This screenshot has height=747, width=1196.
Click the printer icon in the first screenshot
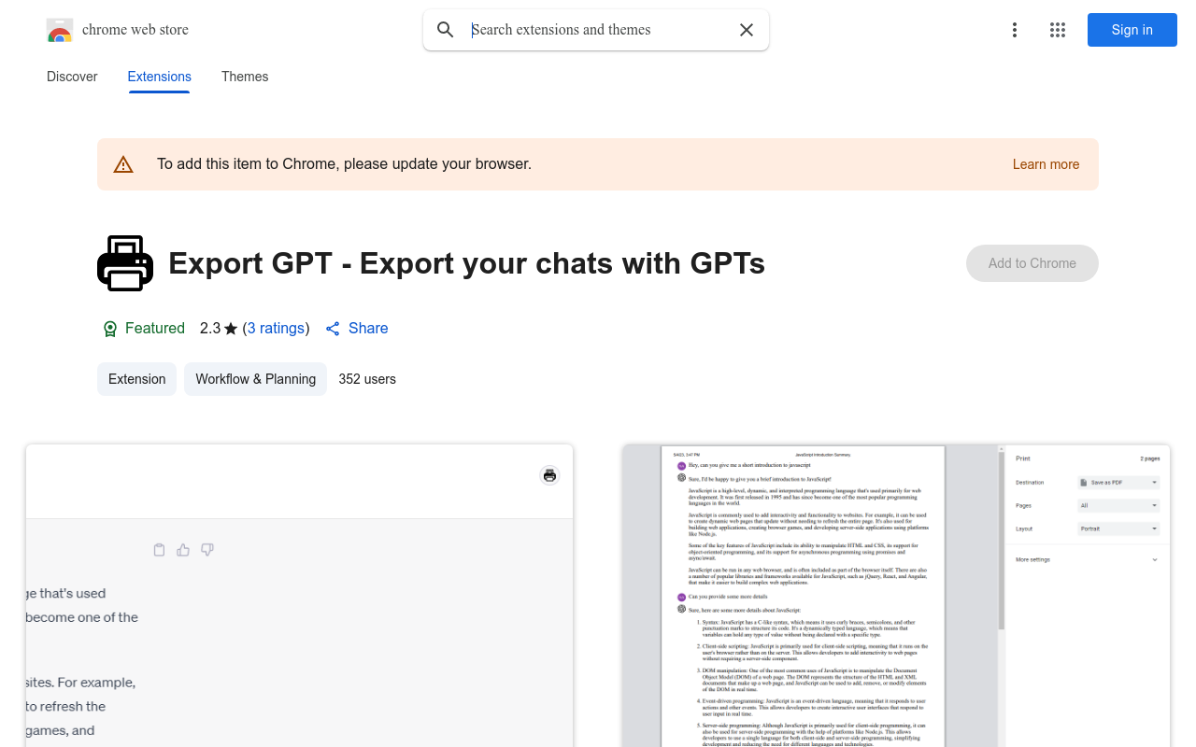pos(549,474)
